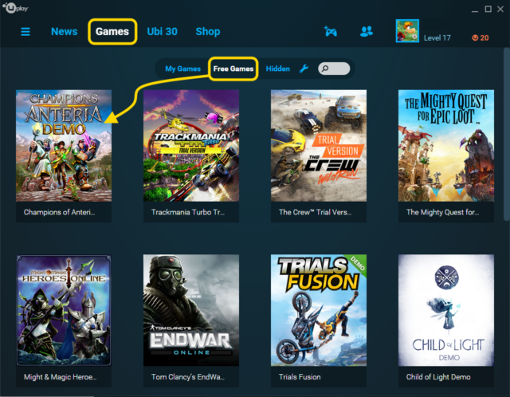The width and height of the screenshot is (510, 397).
Task: Click the wrench settings icon
Action: pos(304,69)
